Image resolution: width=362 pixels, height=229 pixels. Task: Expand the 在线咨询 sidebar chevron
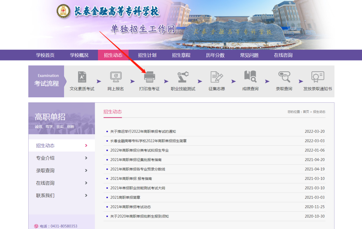tap(86, 183)
